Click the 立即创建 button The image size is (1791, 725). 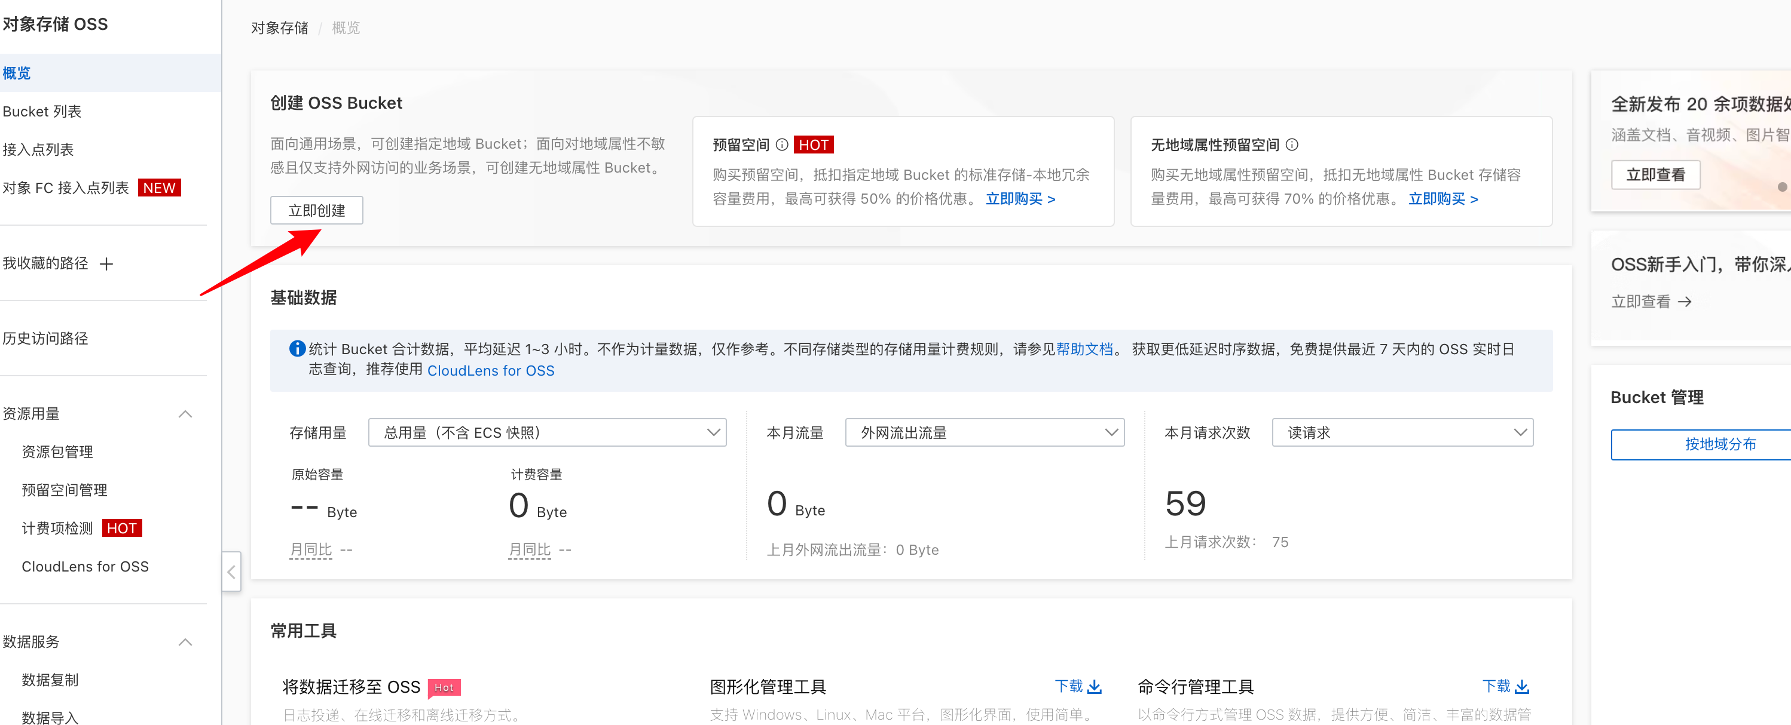pos(316,210)
